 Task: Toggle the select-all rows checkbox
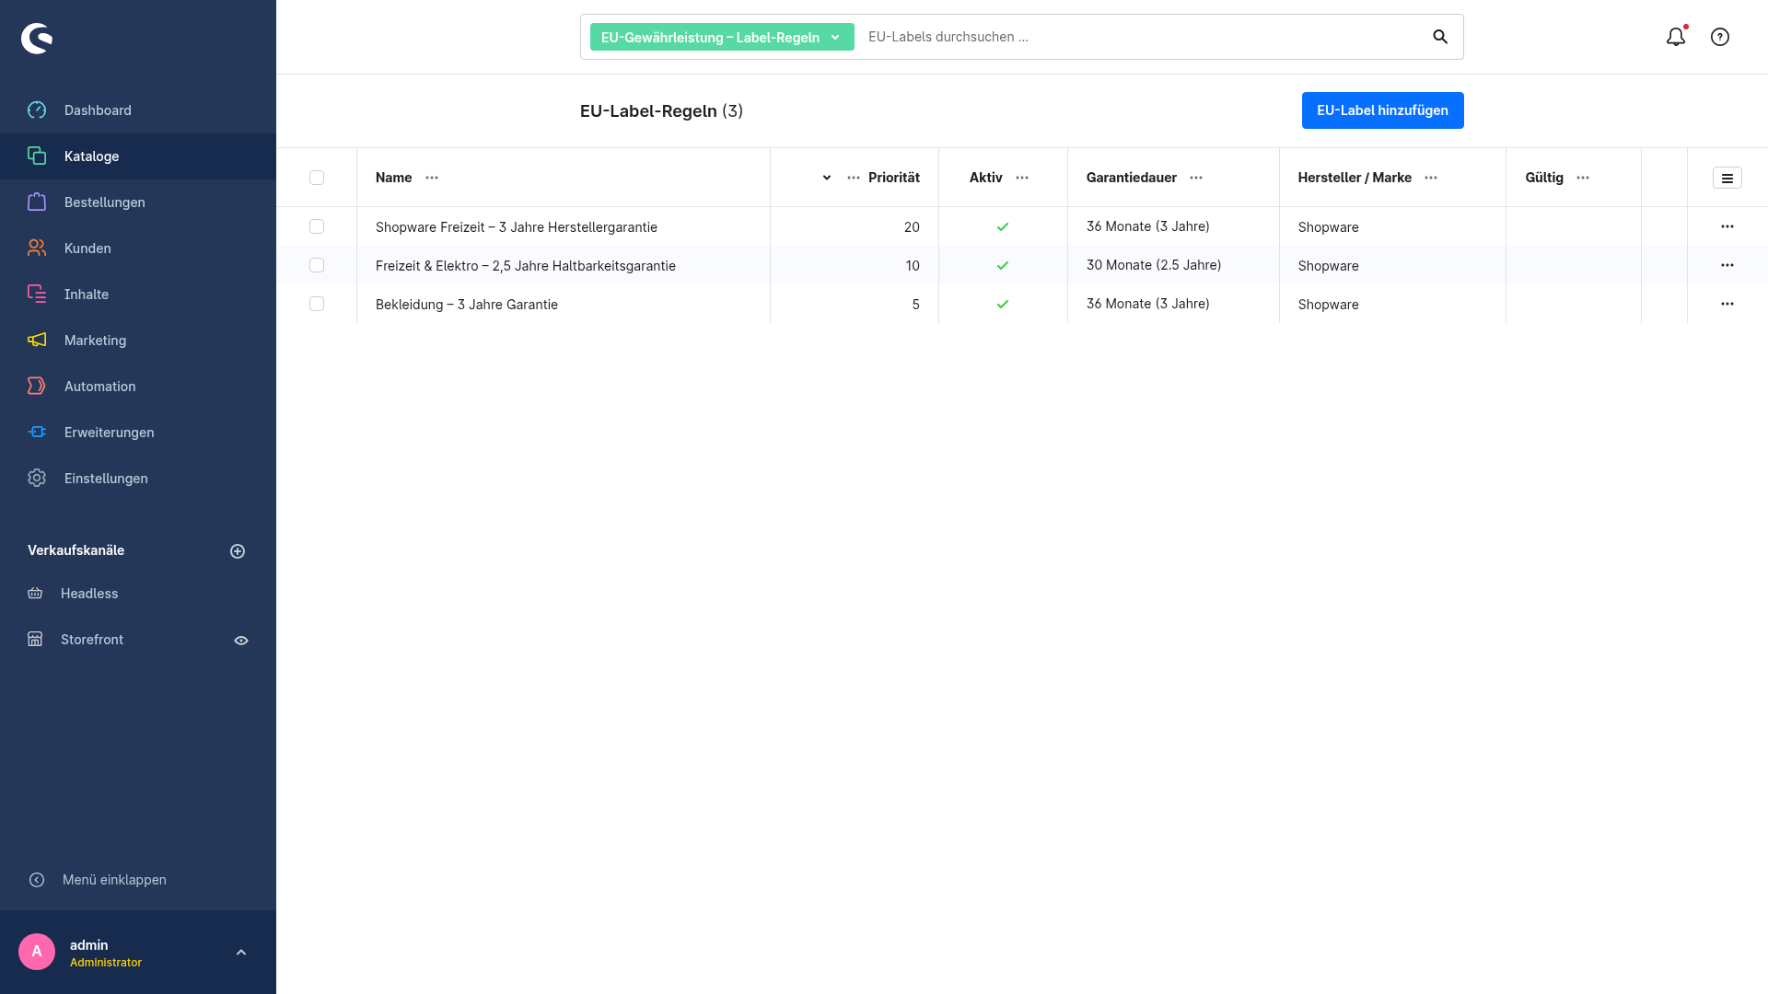tap(317, 178)
